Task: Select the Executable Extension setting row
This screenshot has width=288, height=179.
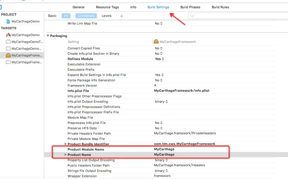Action: (171, 64)
